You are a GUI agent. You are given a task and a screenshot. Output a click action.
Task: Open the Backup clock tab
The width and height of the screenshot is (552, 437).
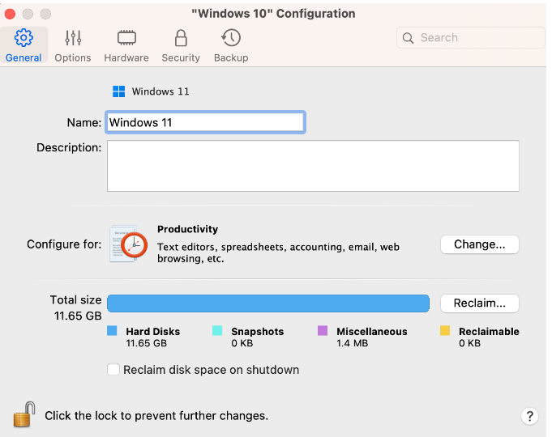[x=231, y=45]
